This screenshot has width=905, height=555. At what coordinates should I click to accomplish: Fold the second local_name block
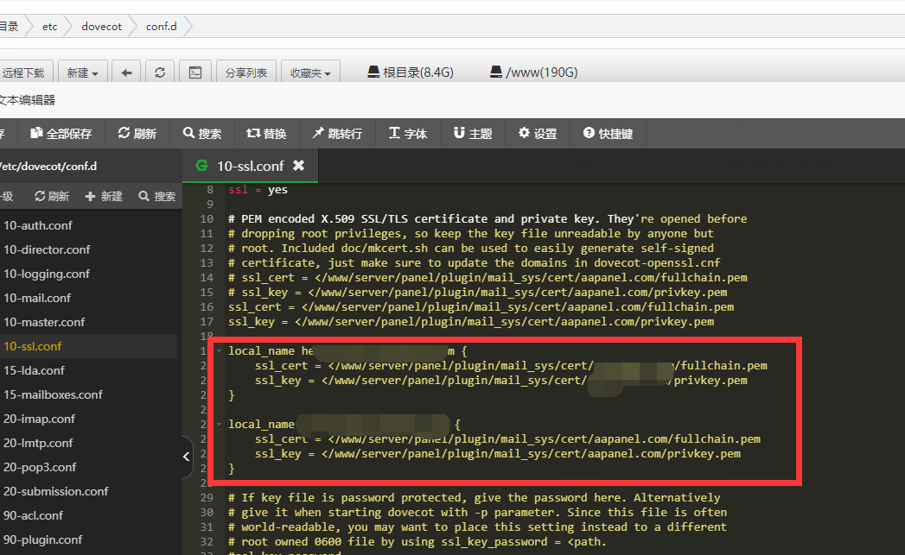coord(220,424)
